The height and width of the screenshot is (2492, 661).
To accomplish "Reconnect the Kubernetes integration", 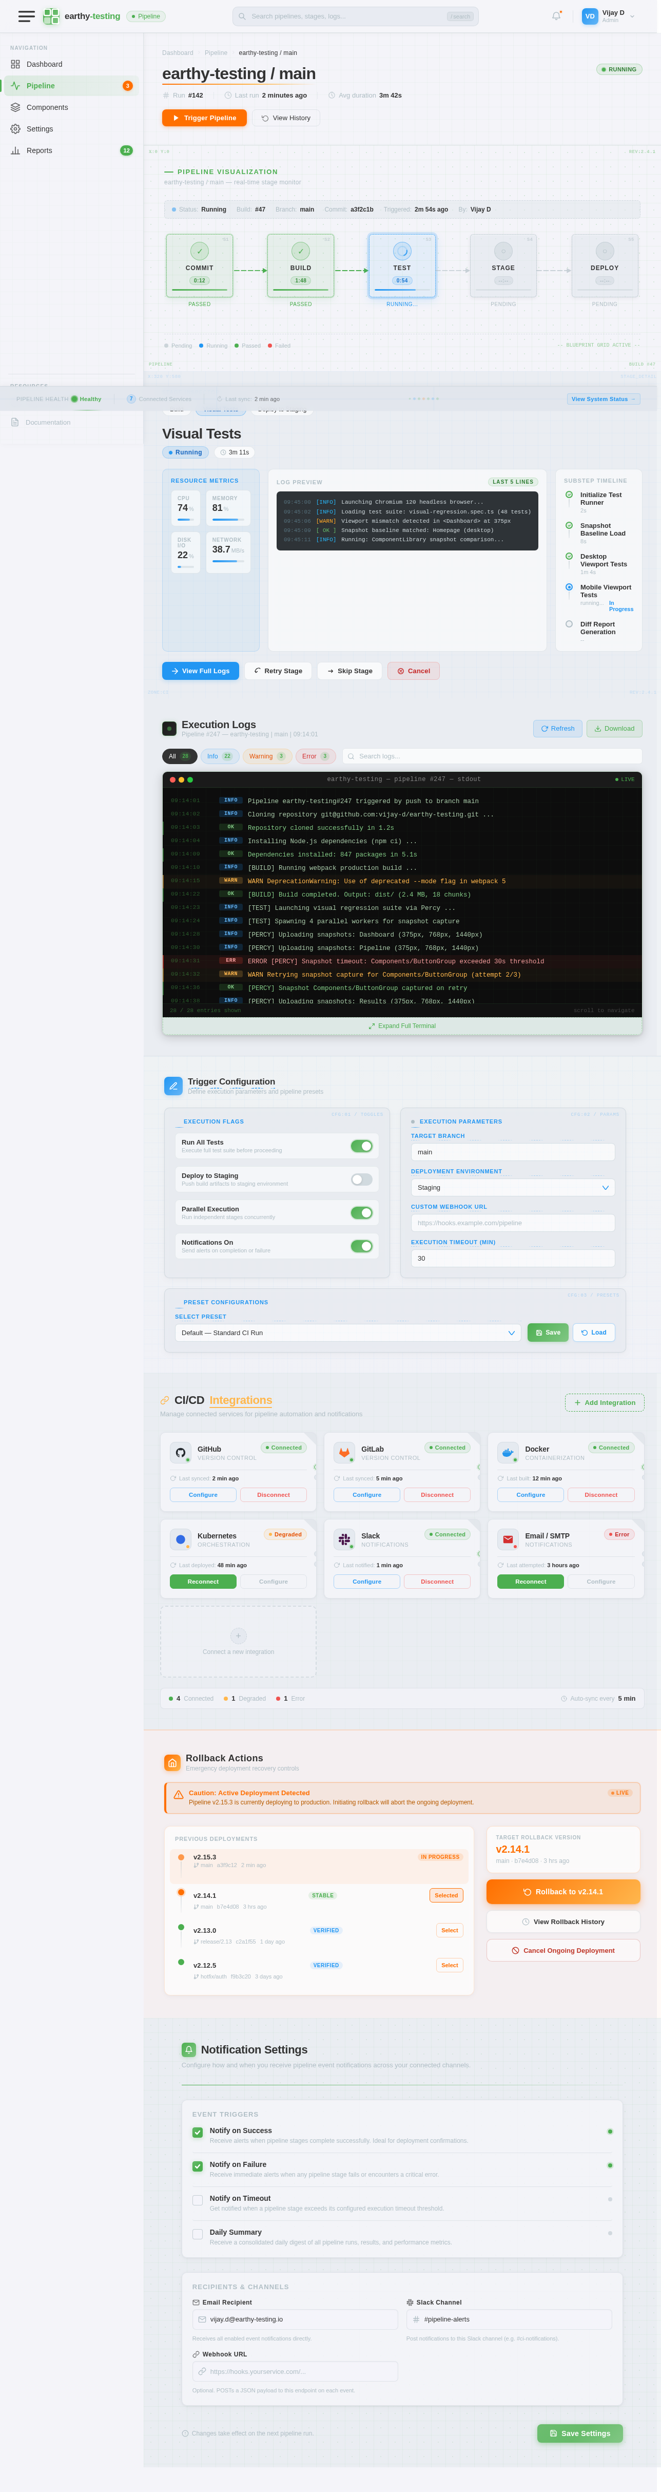I will [203, 1582].
